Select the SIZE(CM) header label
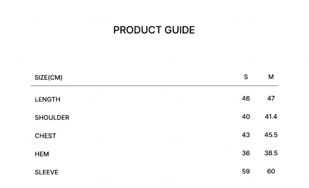This screenshot has height=188, width=309. [49, 77]
